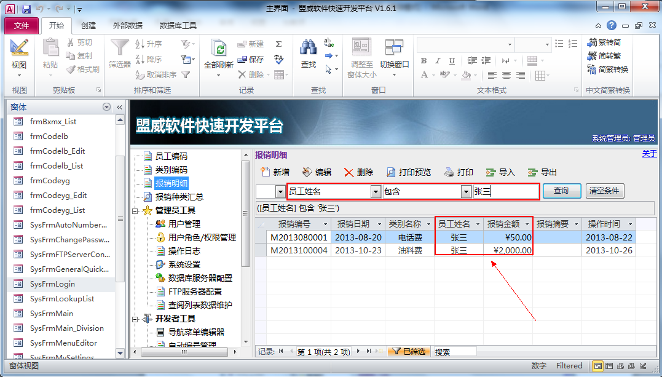This screenshot has height=377, width=662.
Task: Click the 打印 printer icon
Action: tap(449, 172)
